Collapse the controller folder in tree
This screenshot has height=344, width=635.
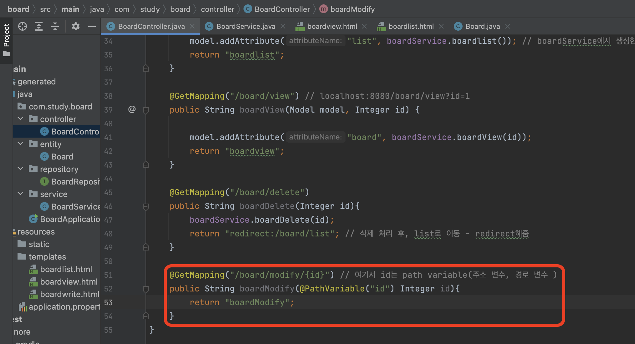pos(21,119)
